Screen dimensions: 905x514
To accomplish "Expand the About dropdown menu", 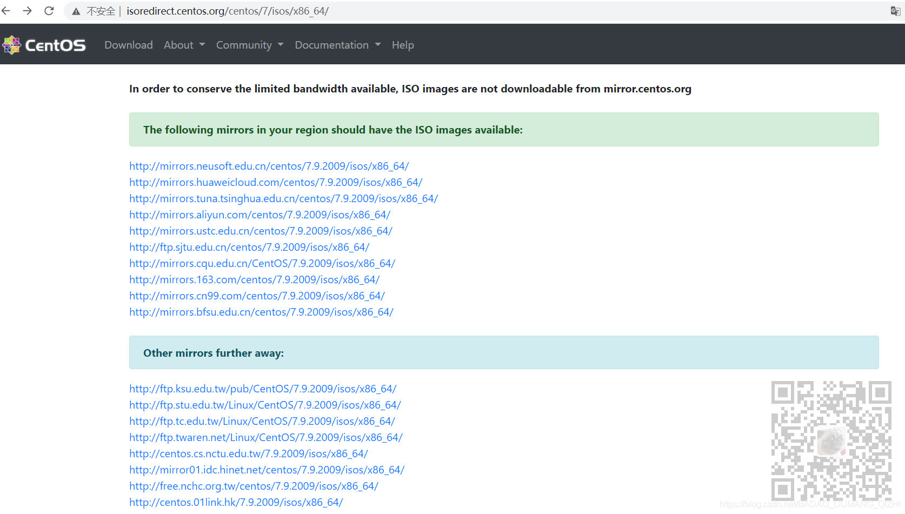I will point(184,45).
